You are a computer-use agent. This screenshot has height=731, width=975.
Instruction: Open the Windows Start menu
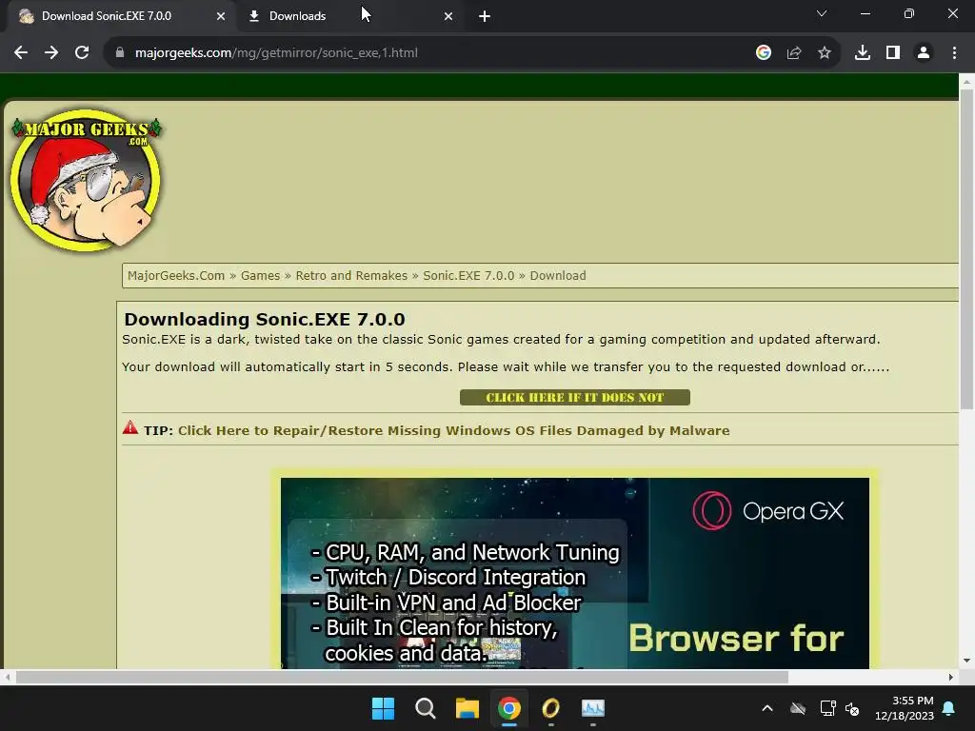383,708
